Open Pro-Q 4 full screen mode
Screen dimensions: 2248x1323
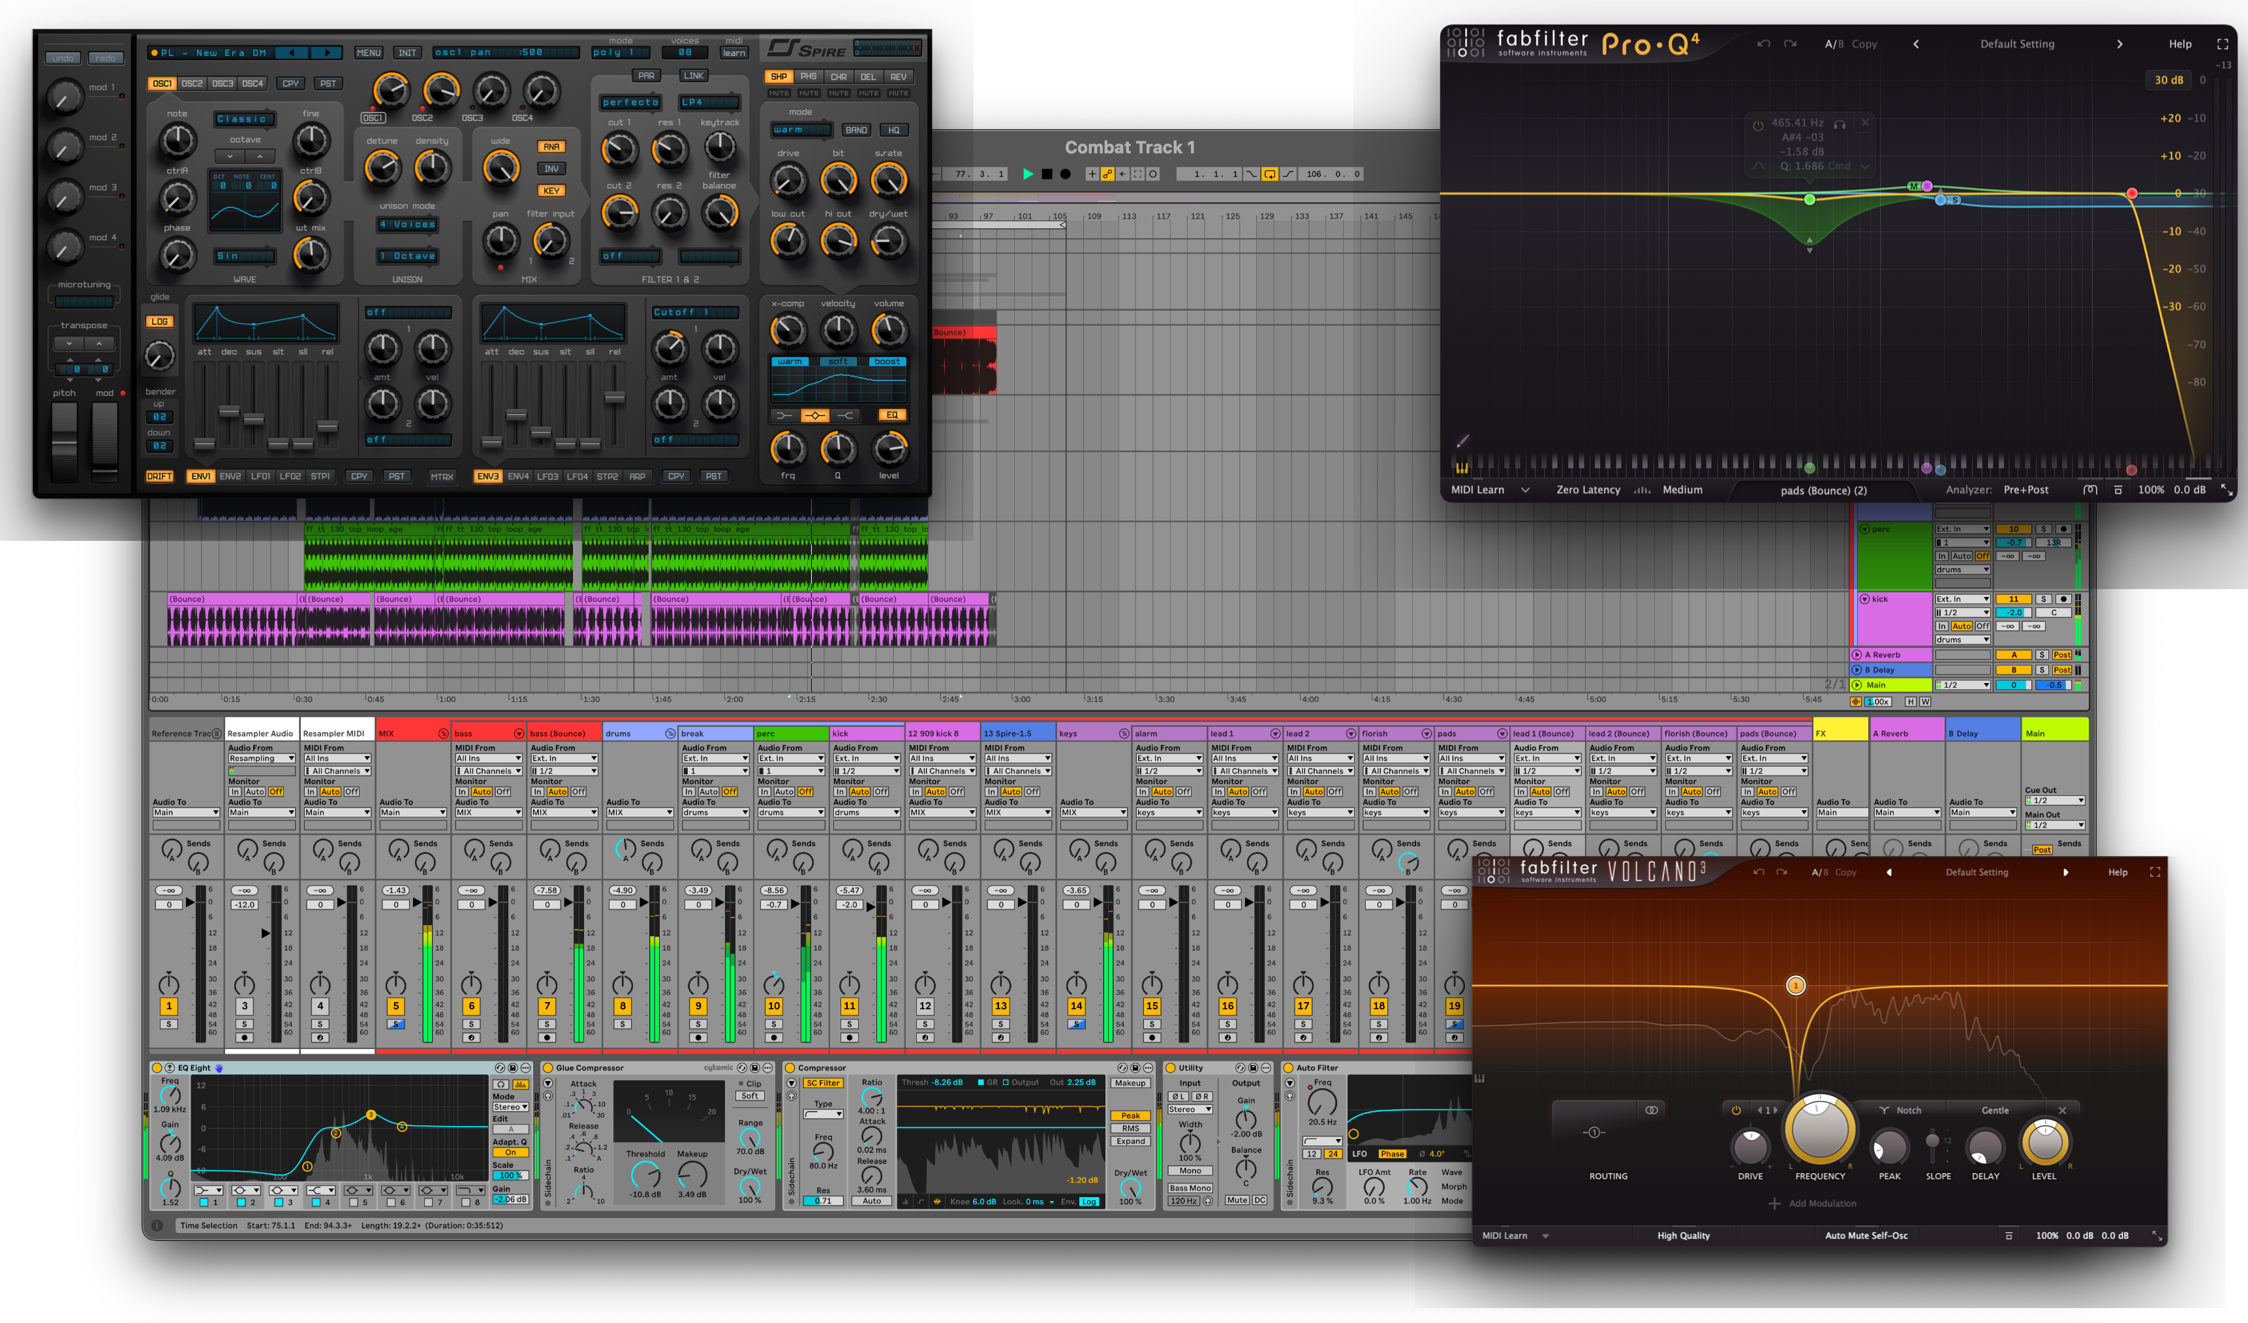pyautogui.click(x=2222, y=44)
